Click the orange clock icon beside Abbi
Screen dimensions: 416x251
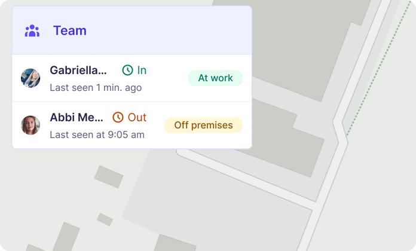pos(118,118)
